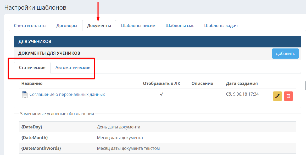Open Соглашение о персональных данных link

coord(67,94)
